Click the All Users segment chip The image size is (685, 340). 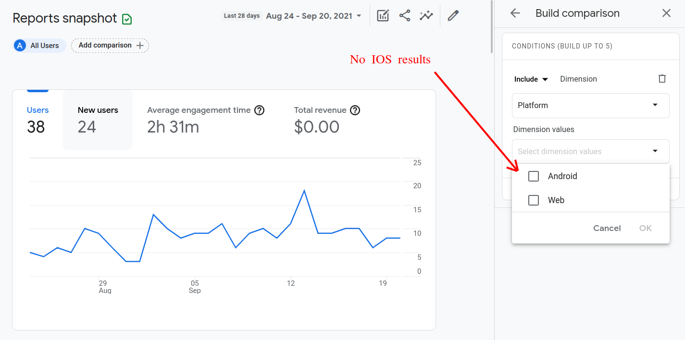pos(39,45)
